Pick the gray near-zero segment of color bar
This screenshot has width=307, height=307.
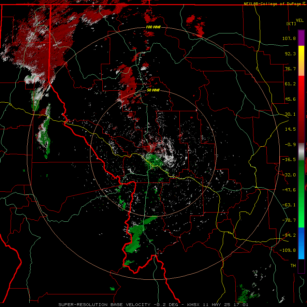coord(301,152)
